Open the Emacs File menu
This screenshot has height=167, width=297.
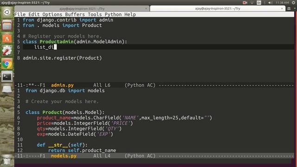(x=20, y=14)
